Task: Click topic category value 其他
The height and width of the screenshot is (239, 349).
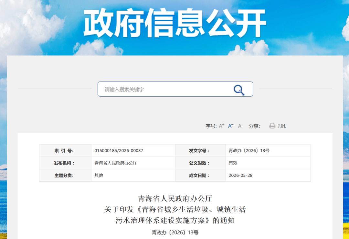Action: (99, 175)
